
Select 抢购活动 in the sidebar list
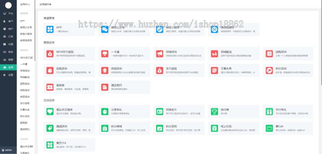pos(25,90)
